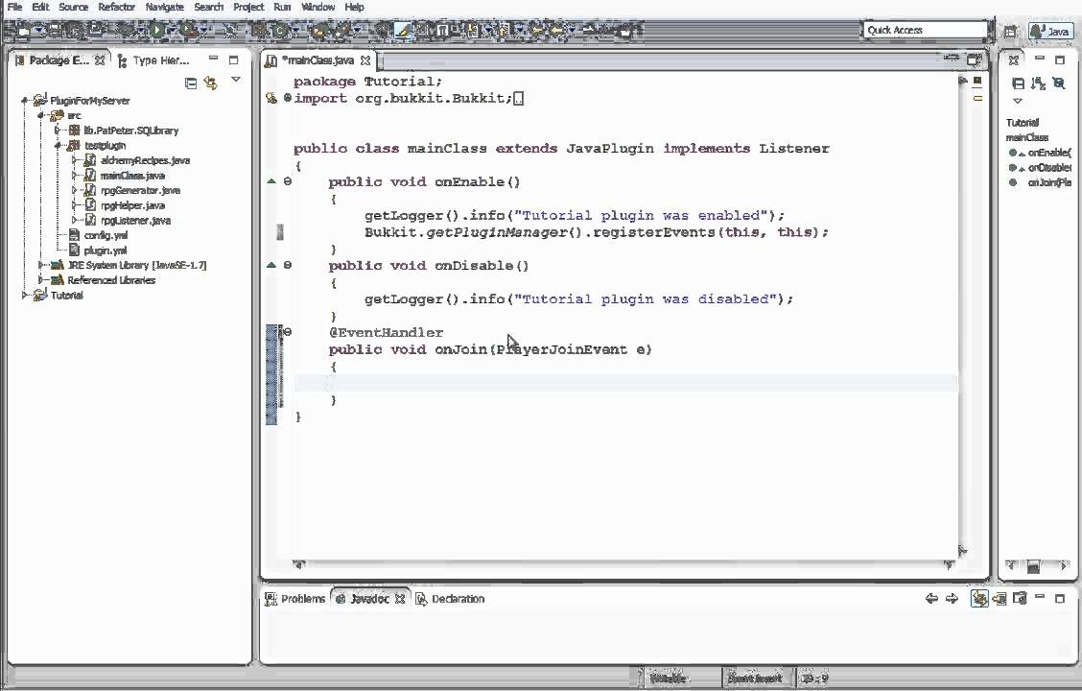Open the Refactor menu
Viewport: 1082px width, 691px height.
point(116,7)
